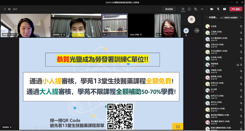Click avatar next to 植物組培實驗室

207,116
